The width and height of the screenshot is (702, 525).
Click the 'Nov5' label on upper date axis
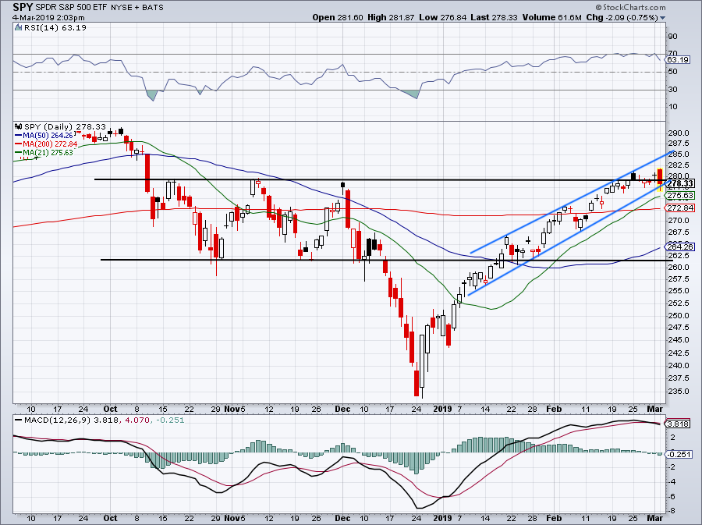[235, 409]
